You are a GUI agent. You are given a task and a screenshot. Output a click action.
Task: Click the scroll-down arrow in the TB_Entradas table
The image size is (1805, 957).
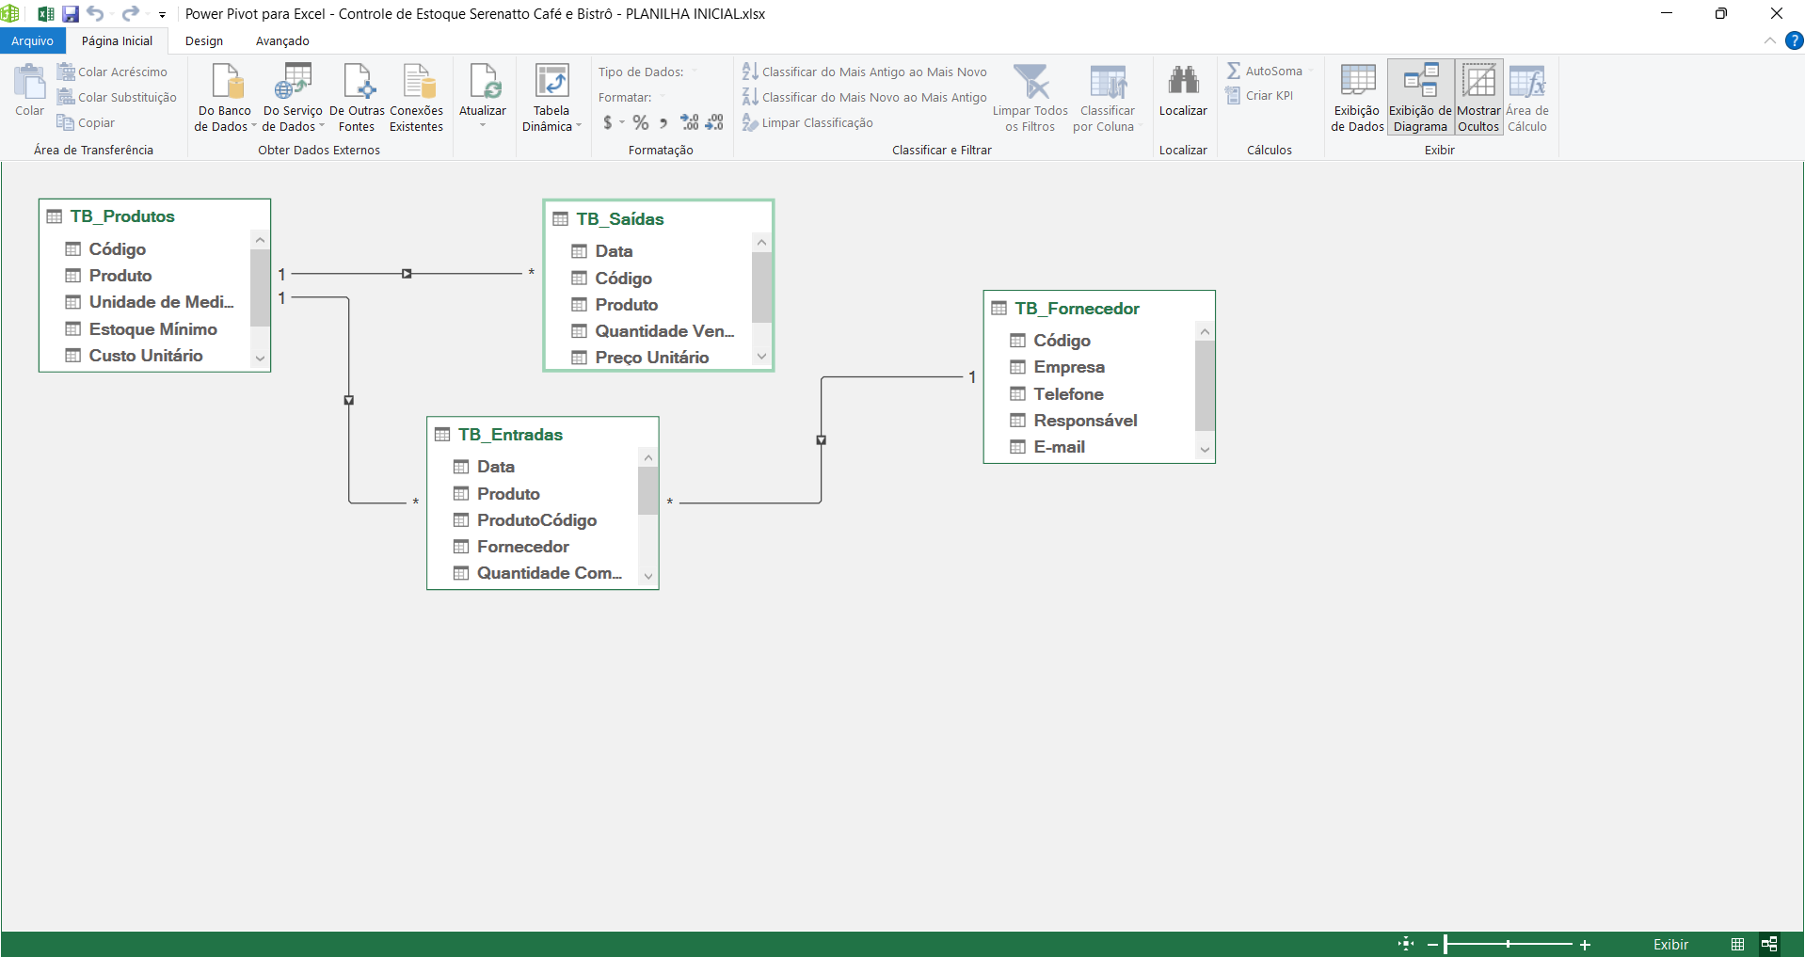pyautogui.click(x=648, y=576)
